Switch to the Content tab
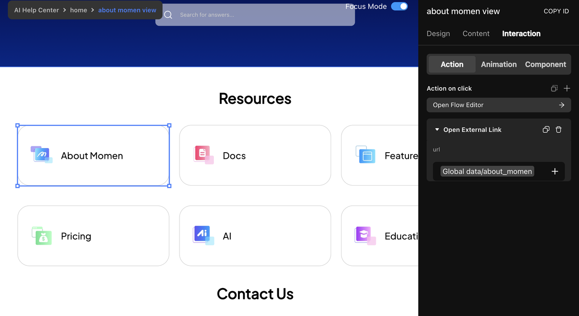The height and width of the screenshot is (316, 579). [x=476, y=33]
